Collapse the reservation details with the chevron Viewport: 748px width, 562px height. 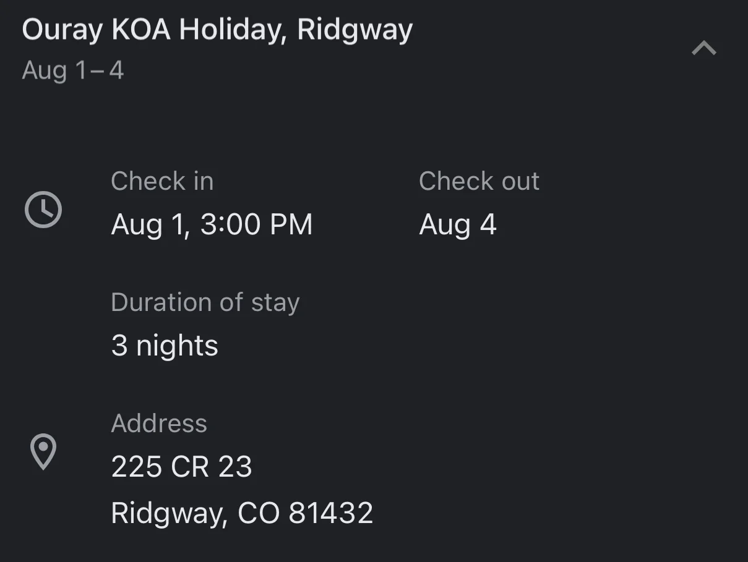point(703,48)
